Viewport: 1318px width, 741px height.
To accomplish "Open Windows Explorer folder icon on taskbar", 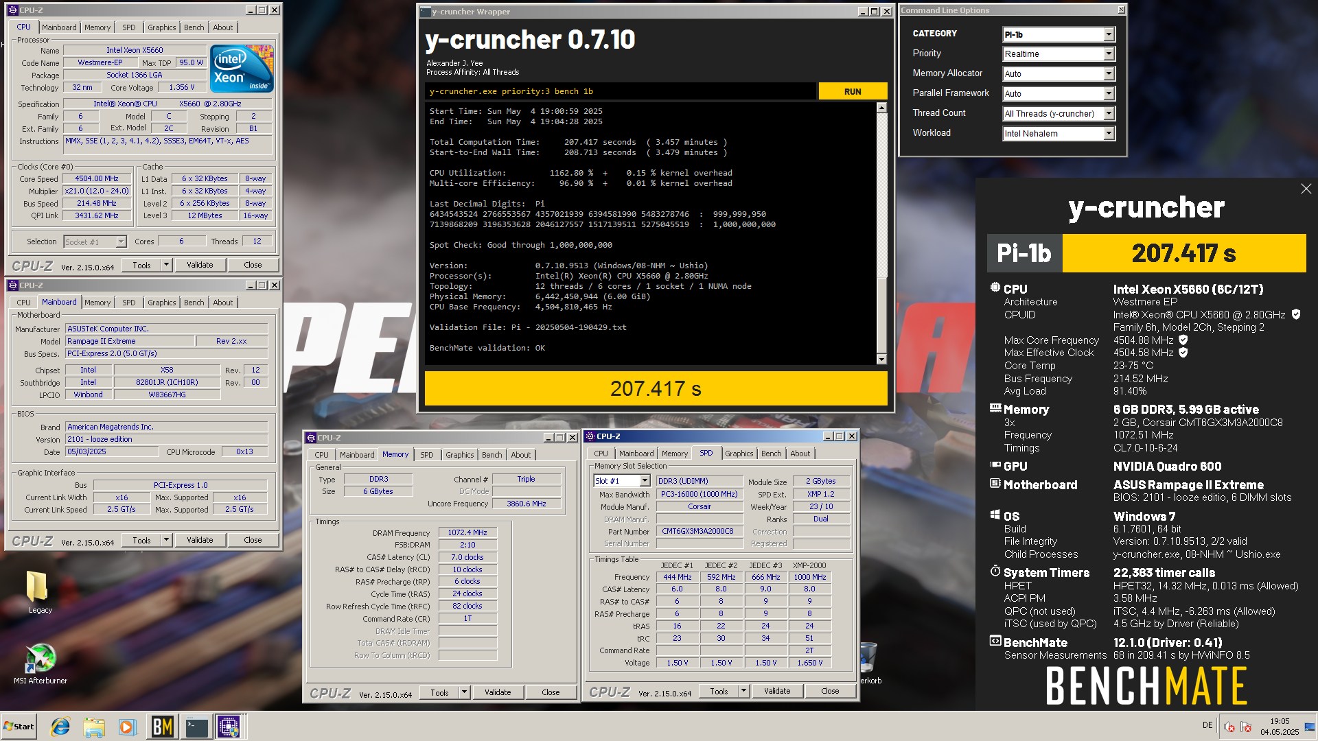I will coord(94,727).
